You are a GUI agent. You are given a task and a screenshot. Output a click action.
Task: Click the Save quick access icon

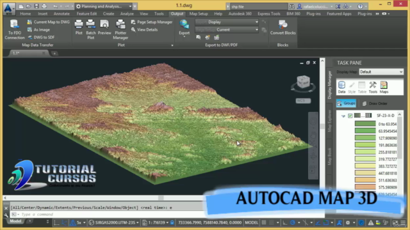pos(37,6)
